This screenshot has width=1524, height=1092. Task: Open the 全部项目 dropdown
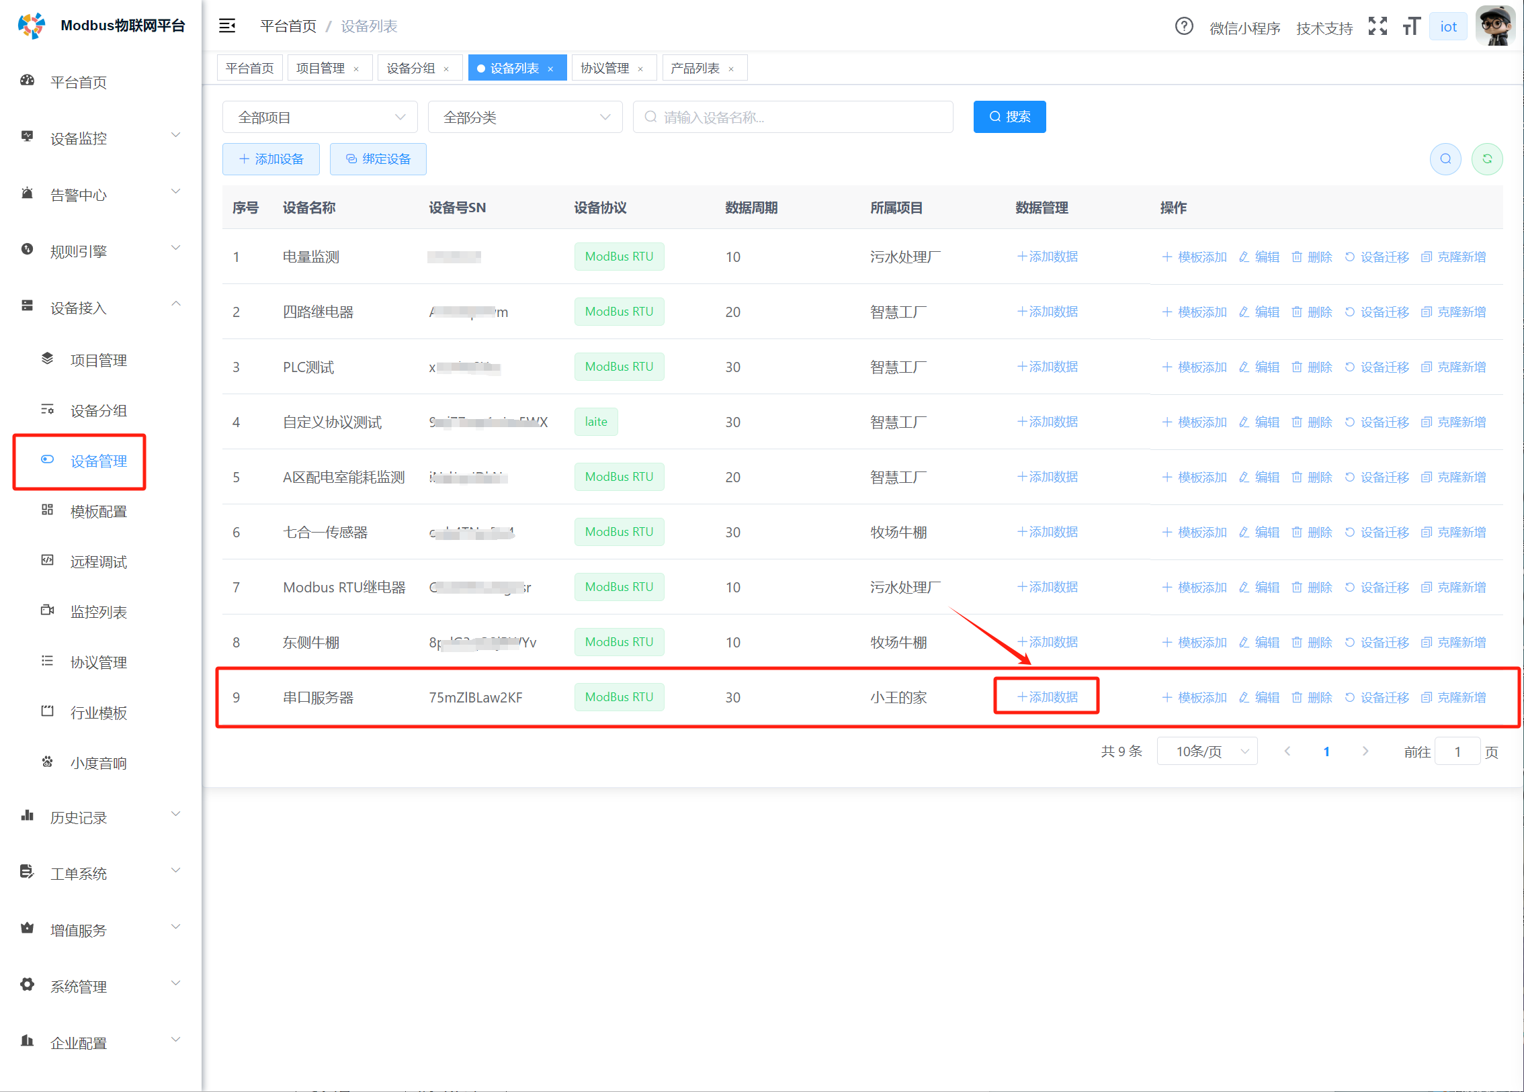pos(320,118)
